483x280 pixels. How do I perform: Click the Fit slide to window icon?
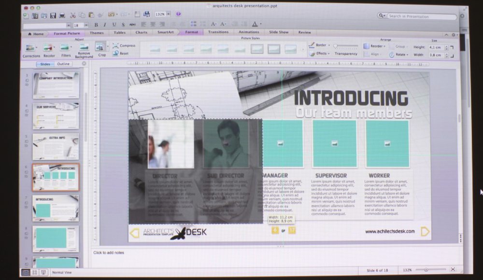pyautogui.click(x=453, y=269)
